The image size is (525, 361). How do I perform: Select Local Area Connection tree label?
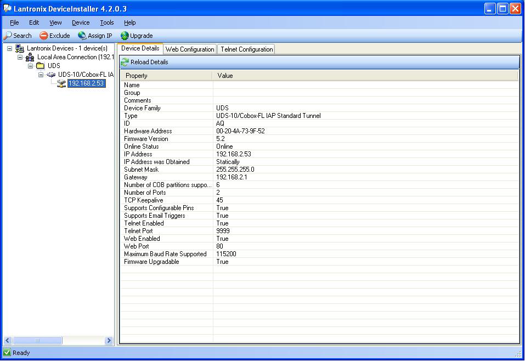click(x=76, y=57)
